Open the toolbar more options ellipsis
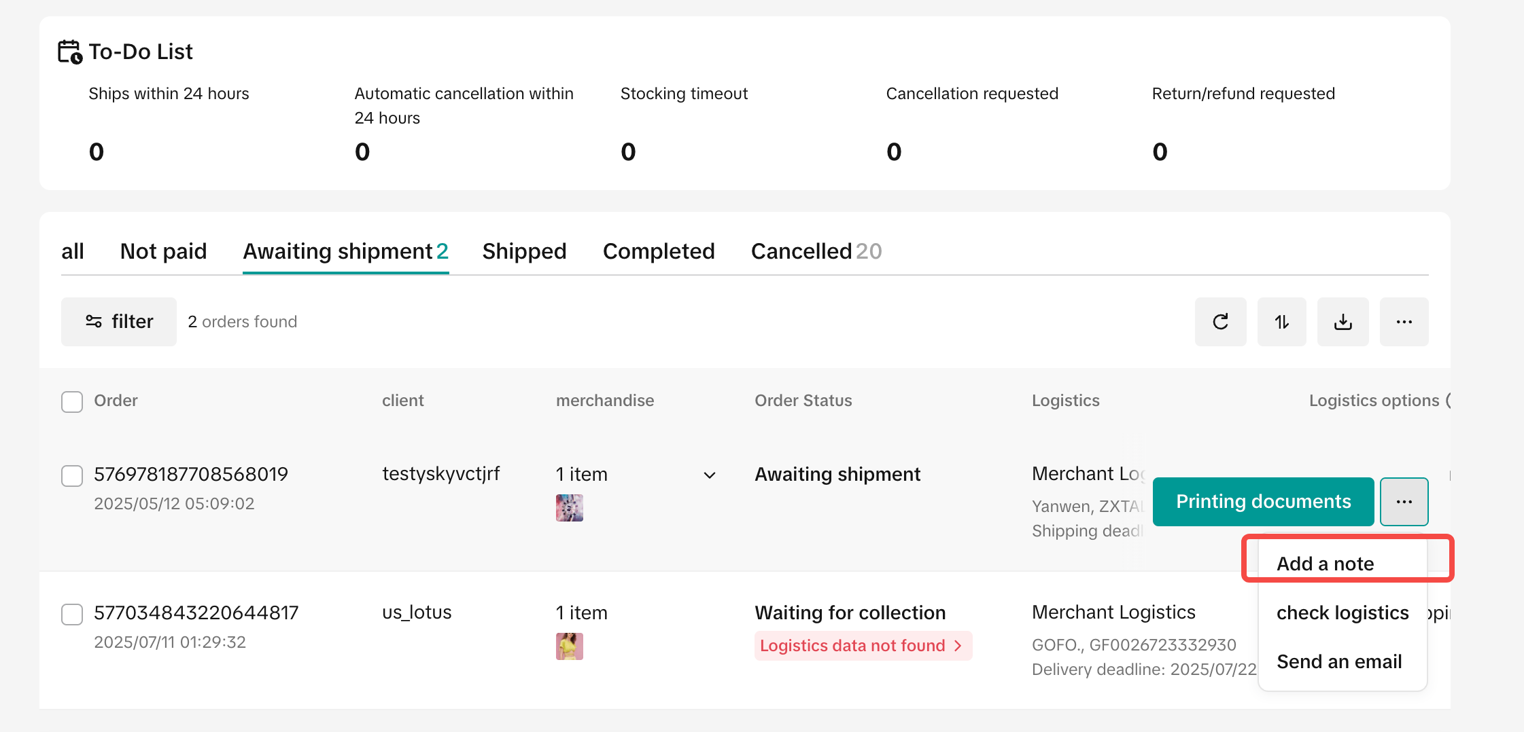Image resolution: width=1524 pixels, height=732 pixels. [x=1404, y=322]
